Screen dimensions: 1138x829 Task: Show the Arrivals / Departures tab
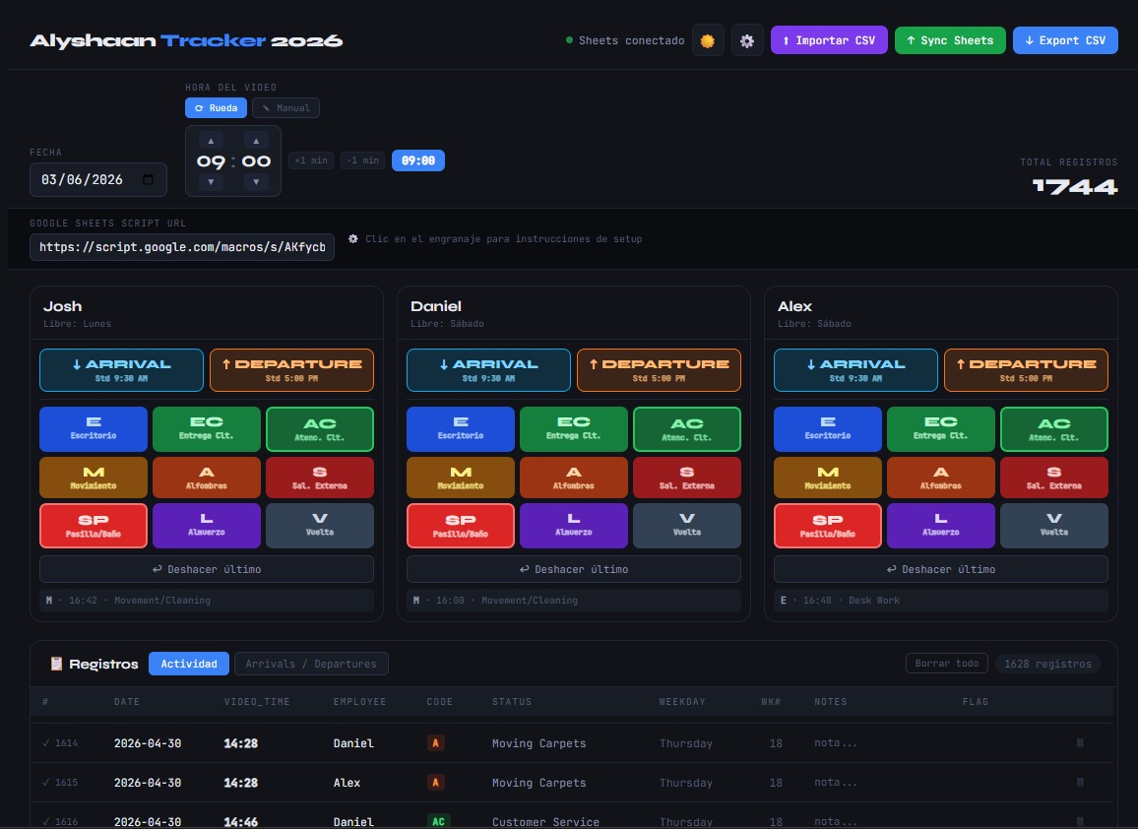click(x=311, y=664)
